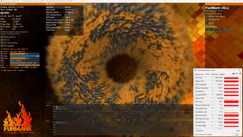Open the PCIe Slot Voltage sensor dropdown
This screenshot has height=137, width=243.
[x=212, y=126]
